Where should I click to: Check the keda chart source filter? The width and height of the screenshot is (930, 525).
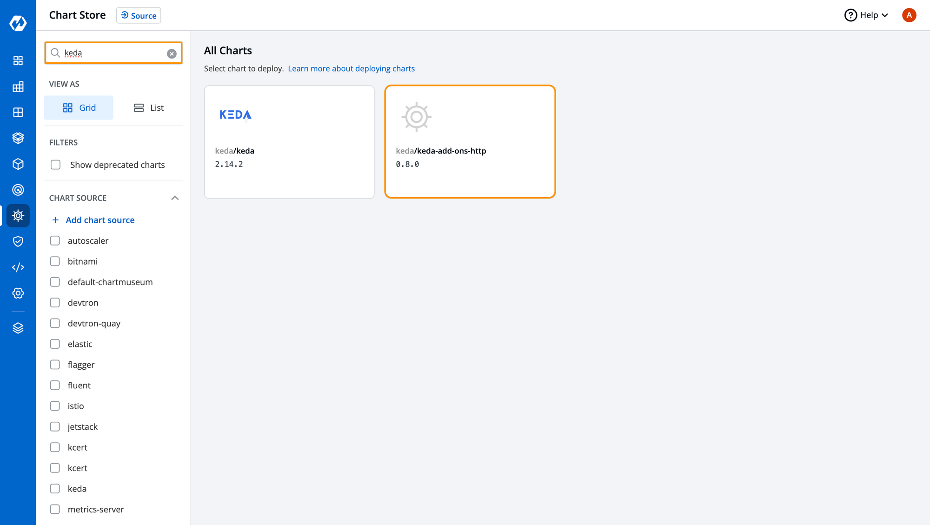point(55,489)
